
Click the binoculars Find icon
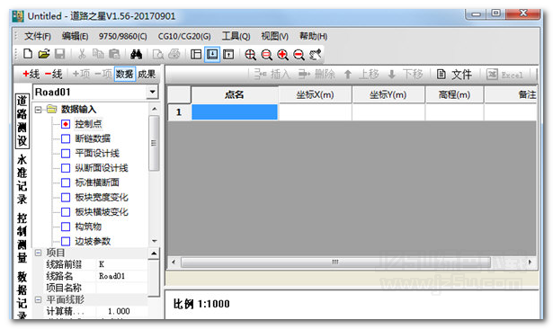pos(136,54)
